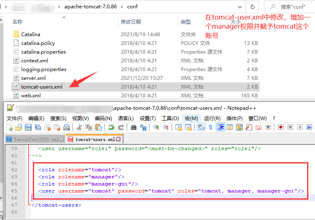
Task: Open Find with the binoculars icon
Action: 133,127
